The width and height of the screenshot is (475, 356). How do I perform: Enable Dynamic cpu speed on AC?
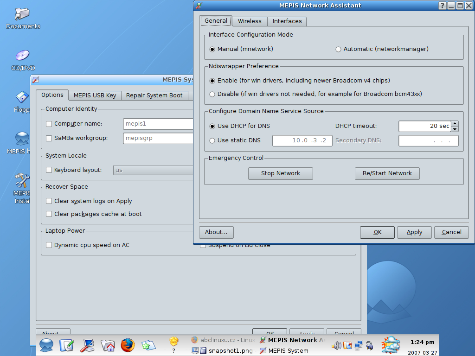point(49,245)
